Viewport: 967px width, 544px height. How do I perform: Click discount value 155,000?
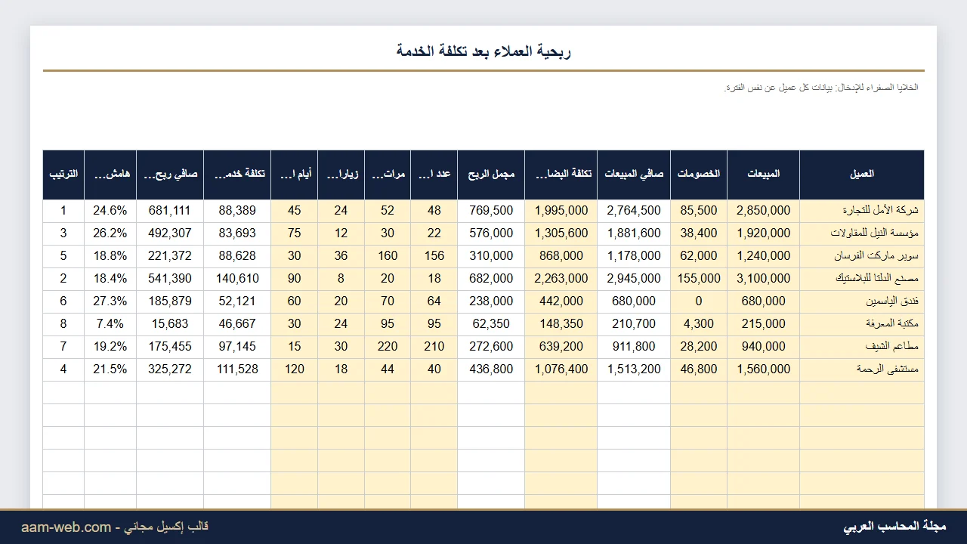(699, 279)
